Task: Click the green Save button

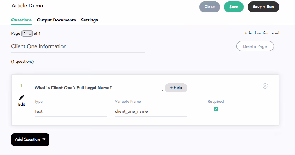Action: pyautogui.click(x=234, y=7)
